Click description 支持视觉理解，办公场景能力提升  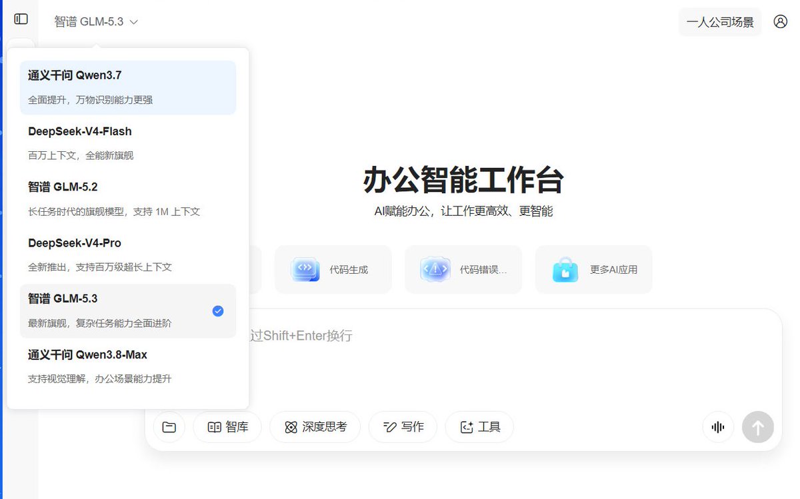coord(100,378)
